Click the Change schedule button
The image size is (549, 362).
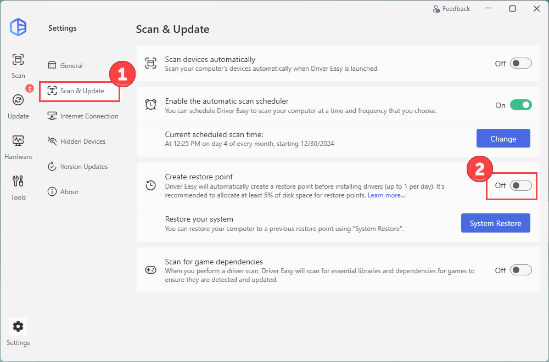click(503, 139)
